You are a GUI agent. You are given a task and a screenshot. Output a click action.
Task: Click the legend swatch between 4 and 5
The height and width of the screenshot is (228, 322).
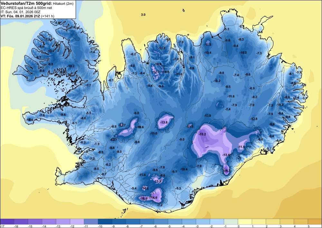(x=301, y=222)
